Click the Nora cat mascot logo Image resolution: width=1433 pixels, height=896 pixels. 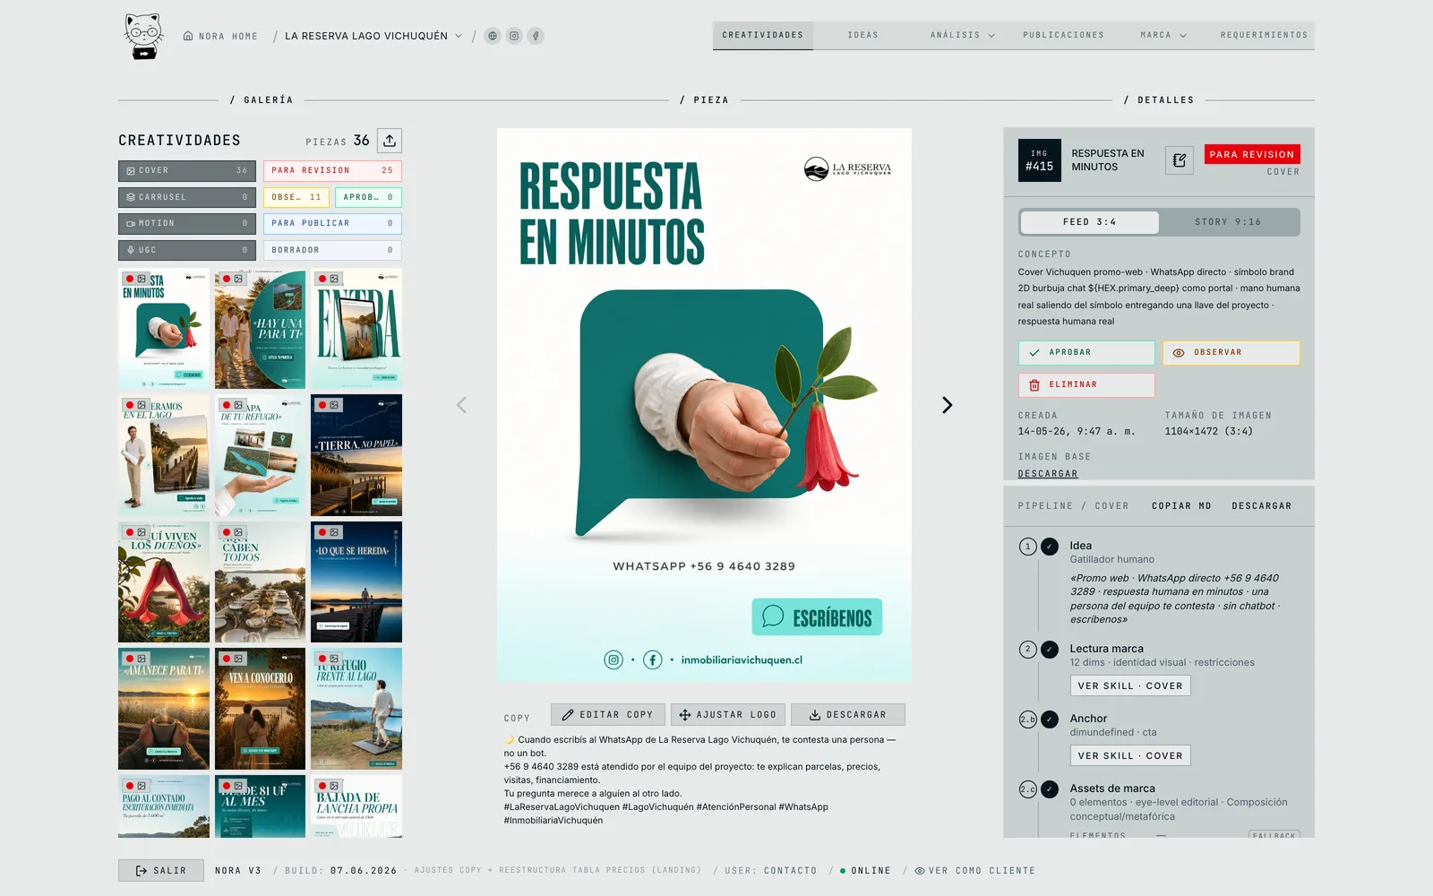click(143, 36)
